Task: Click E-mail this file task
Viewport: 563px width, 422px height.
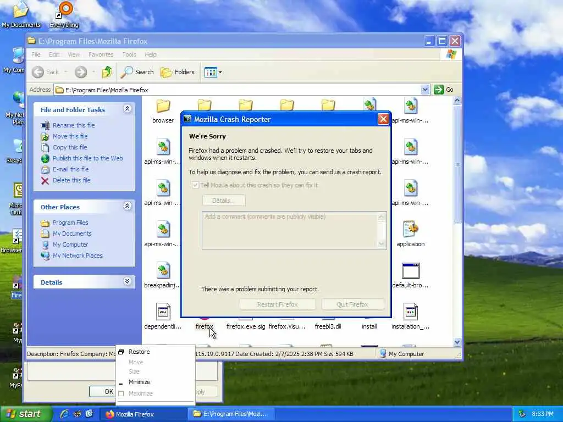Action: [x=70, y=169]
